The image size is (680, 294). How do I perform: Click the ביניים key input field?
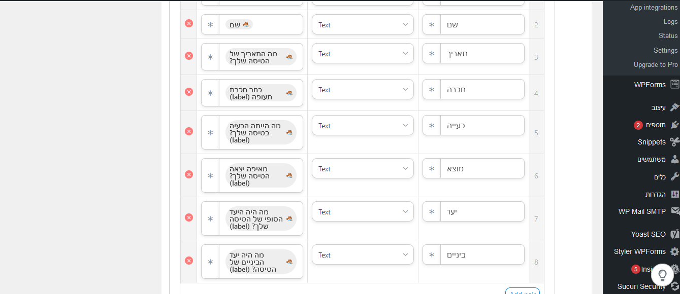pos(482,254)
